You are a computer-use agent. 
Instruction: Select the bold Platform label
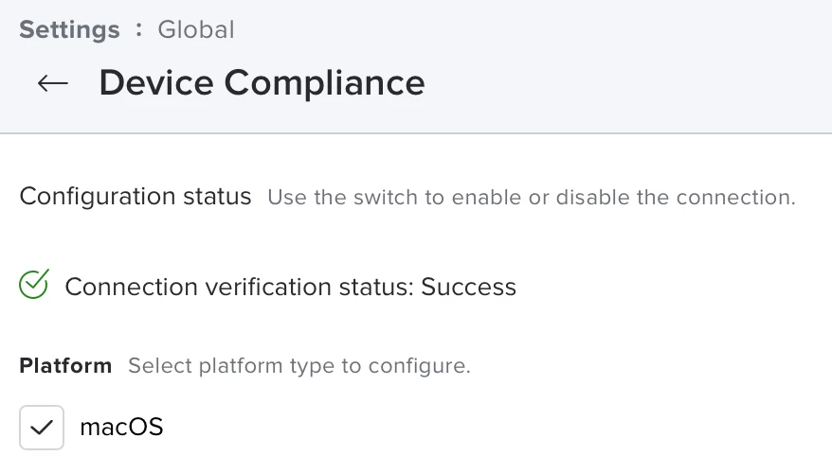(65, 365)
